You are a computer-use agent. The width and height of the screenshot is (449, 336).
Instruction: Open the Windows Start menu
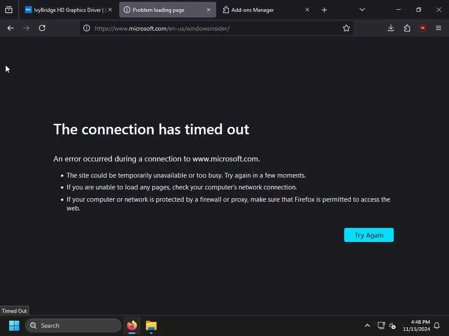(14, 325)
